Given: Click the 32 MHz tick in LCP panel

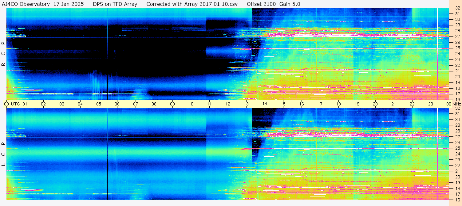Looking at the screenshot, I should 457,108.
